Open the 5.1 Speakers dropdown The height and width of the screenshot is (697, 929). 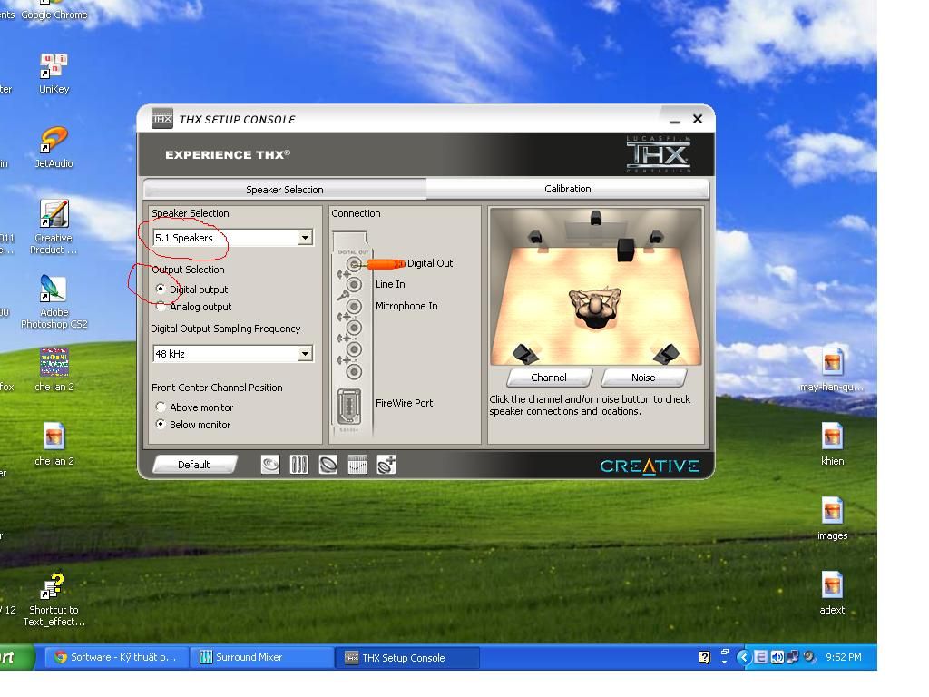click(x=305, y=238)
